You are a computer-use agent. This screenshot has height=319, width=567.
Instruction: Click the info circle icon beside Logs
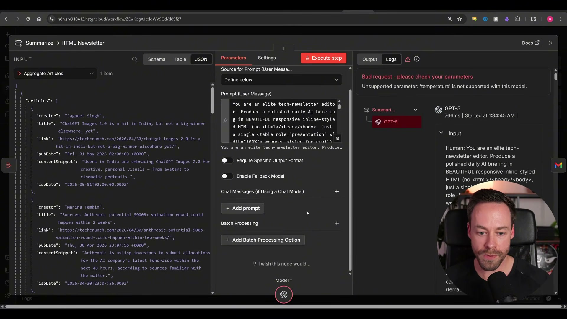point(417,59)
